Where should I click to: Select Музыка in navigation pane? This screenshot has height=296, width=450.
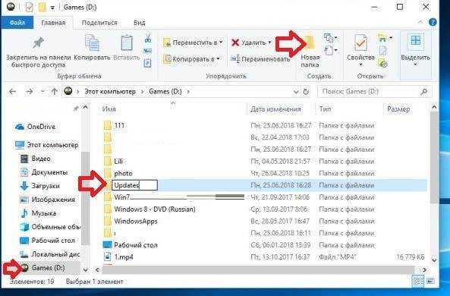(38, 213)
